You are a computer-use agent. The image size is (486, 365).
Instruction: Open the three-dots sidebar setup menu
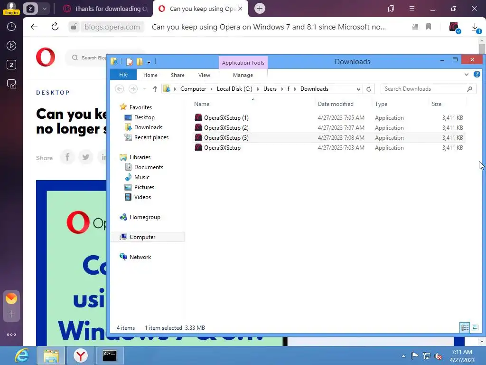11,335
